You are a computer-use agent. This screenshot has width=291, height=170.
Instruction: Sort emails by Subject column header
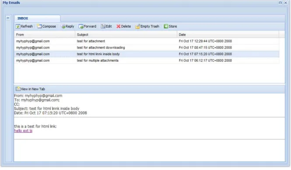point(126,35)
